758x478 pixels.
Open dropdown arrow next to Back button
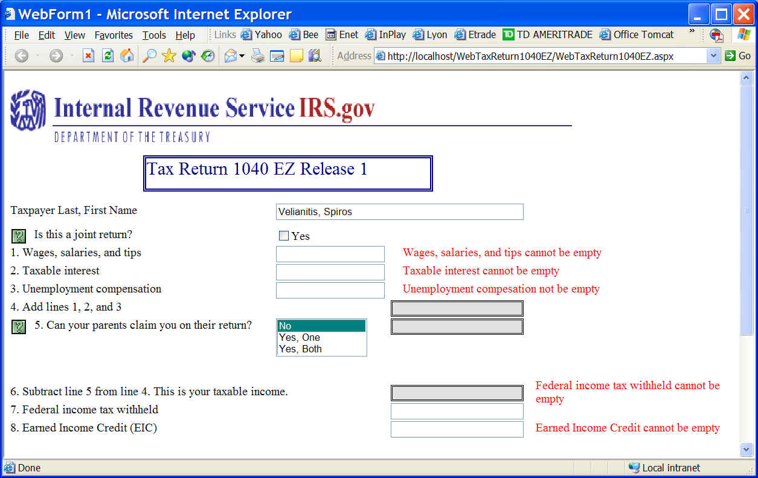[x=37, y=56]
